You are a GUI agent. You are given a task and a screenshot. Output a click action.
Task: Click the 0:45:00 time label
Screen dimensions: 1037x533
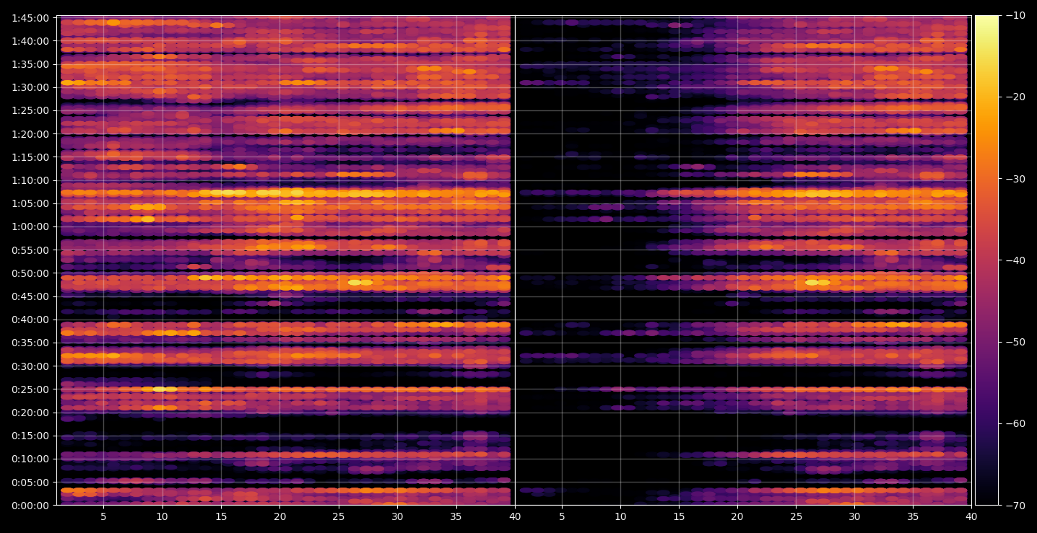point(30,296)
